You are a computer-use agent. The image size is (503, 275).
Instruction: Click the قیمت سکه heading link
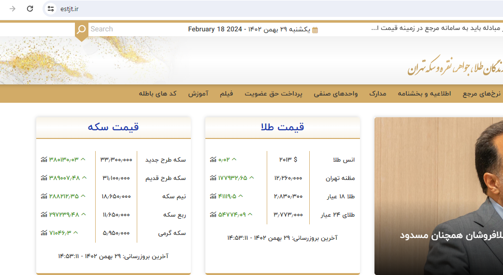click(113, 127)
